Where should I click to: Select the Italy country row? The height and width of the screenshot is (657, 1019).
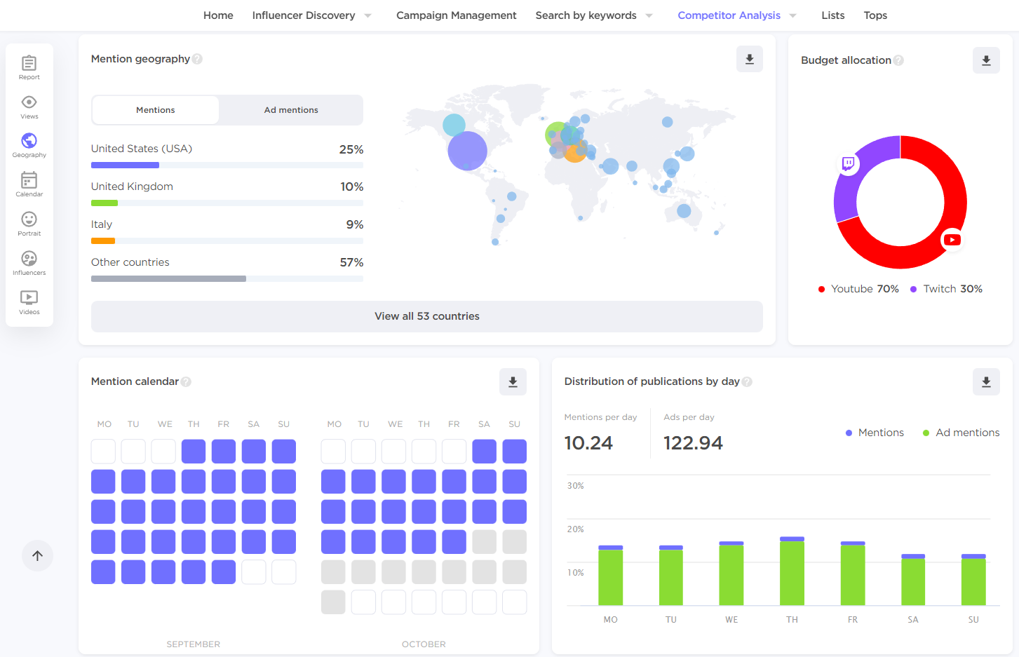(x=227, y=231)
